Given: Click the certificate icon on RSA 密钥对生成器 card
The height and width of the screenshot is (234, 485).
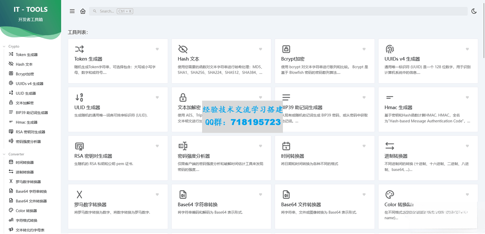Looking at the screenshot, I should pyautogui.click(x=79, y=146).
